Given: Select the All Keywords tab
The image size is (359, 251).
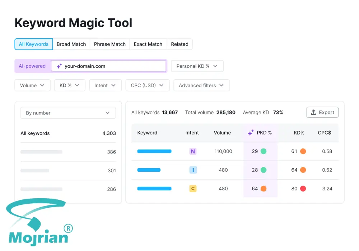Looking at the screenshot, I should pos(34,44).
